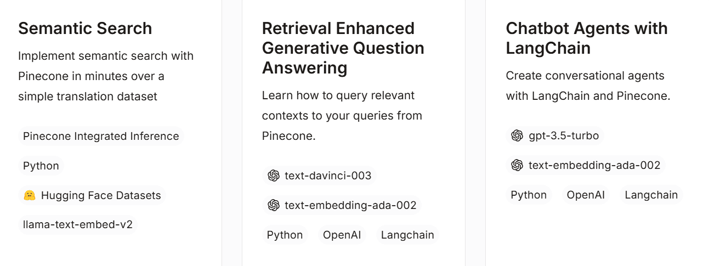Click OpenAI icon in Question Answering text-embedding-ada-002 tag

pos(274,205)
